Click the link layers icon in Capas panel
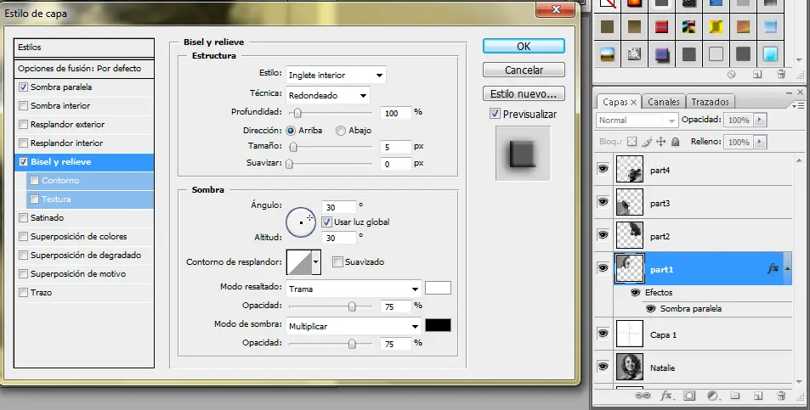This screenshot has width=810, height=410. [x=643, y=396]
